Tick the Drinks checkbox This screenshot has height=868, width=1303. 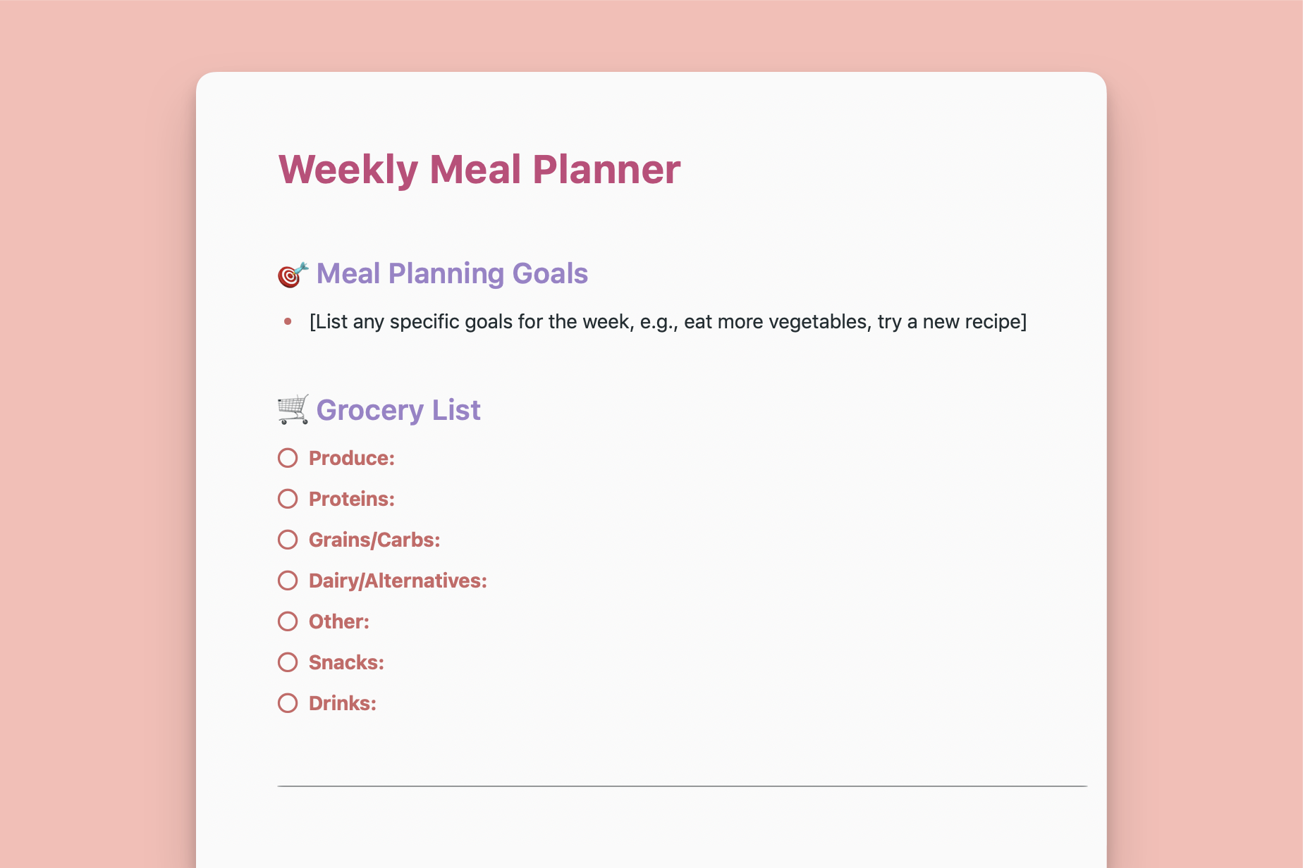[x=288, y=703]
